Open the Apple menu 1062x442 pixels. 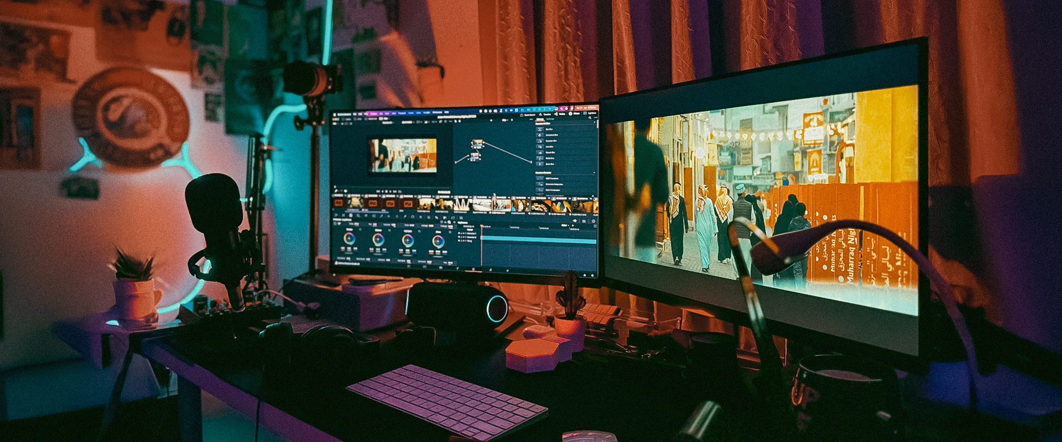(x=335, y=114)
